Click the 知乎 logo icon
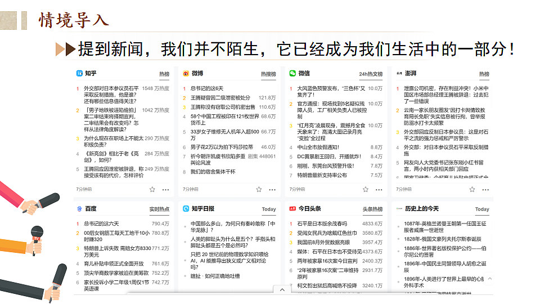This screenshot has height=304, width=540. click(79, 73)
